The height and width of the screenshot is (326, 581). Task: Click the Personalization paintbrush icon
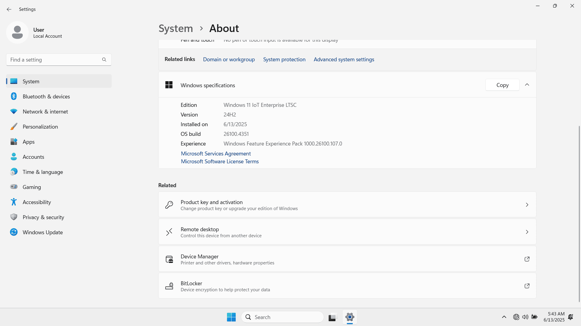click(14, 126)
